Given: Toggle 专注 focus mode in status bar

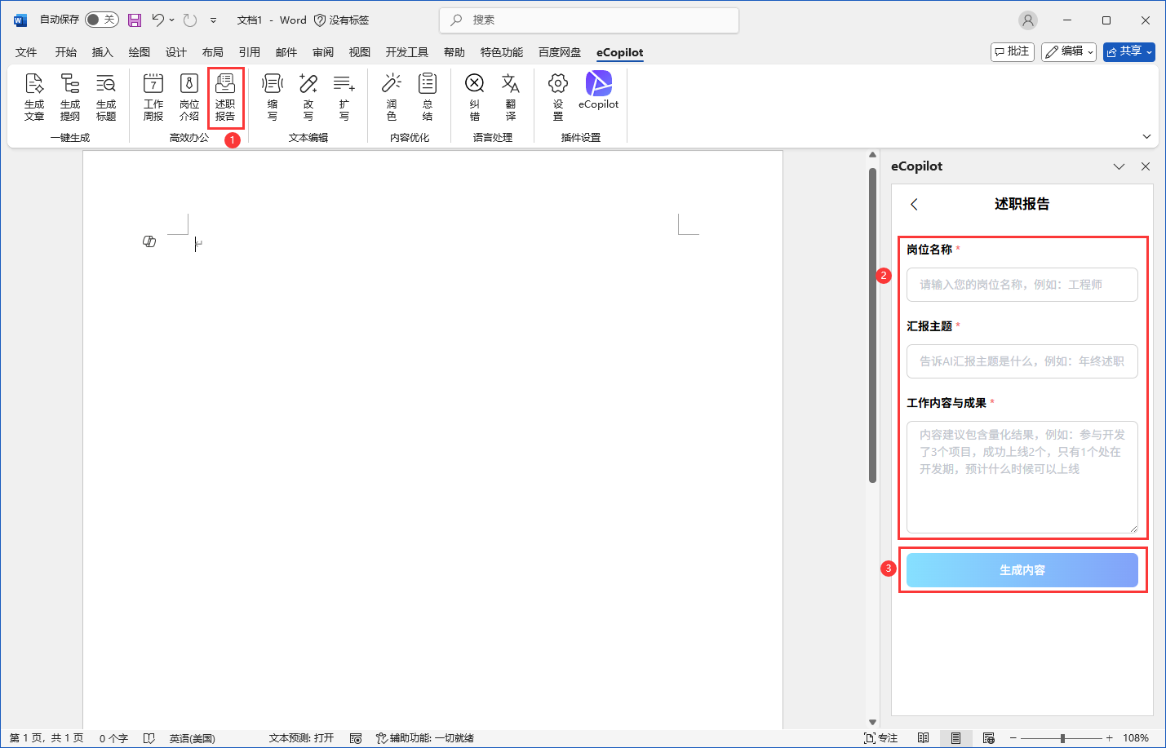Looking at the screenshot, I should (880, 738).
